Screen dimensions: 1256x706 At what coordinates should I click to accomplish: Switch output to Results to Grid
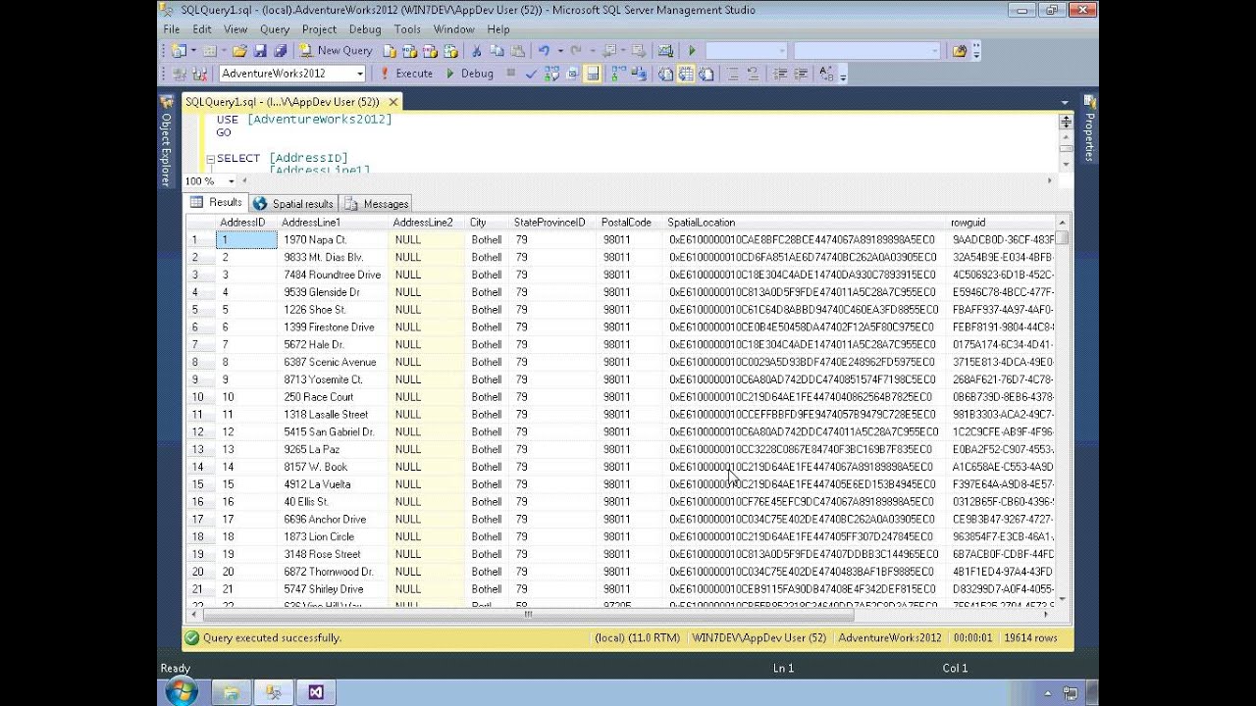click(x=686, y=74)
